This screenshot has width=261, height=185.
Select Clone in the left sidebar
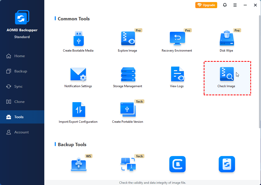pyautogui.click(x=19, y=102)
